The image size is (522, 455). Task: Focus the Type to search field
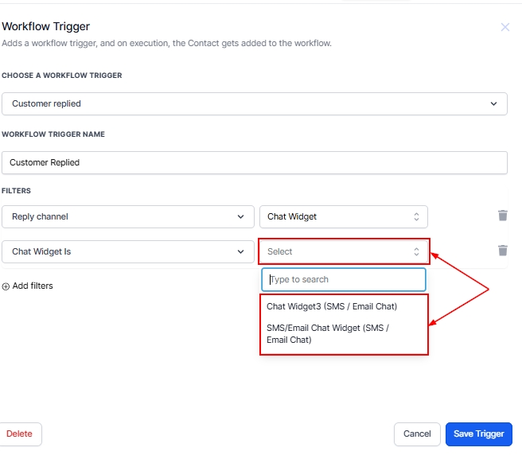[344, 279]
